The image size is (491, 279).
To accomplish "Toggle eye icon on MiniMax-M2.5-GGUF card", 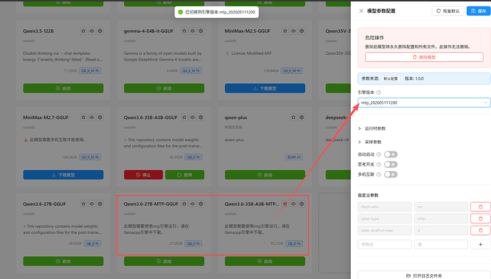I will point(293,31).
